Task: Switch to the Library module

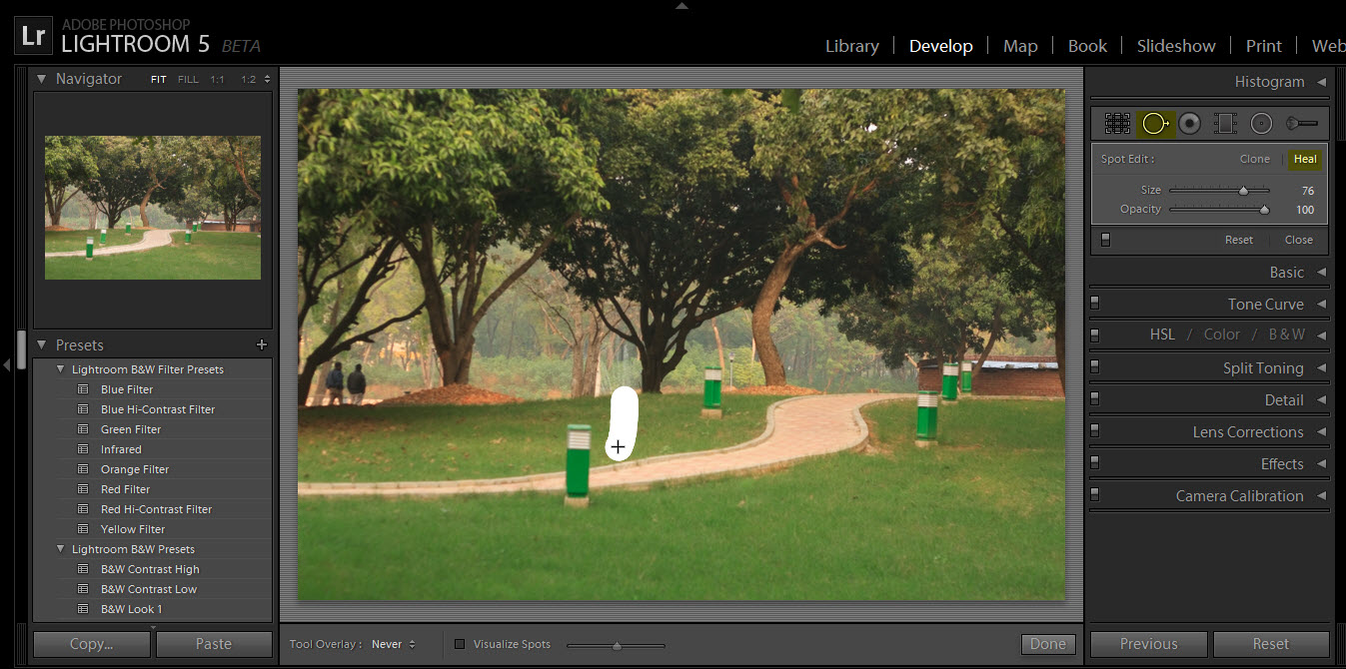Action: (x=851, y=46)
